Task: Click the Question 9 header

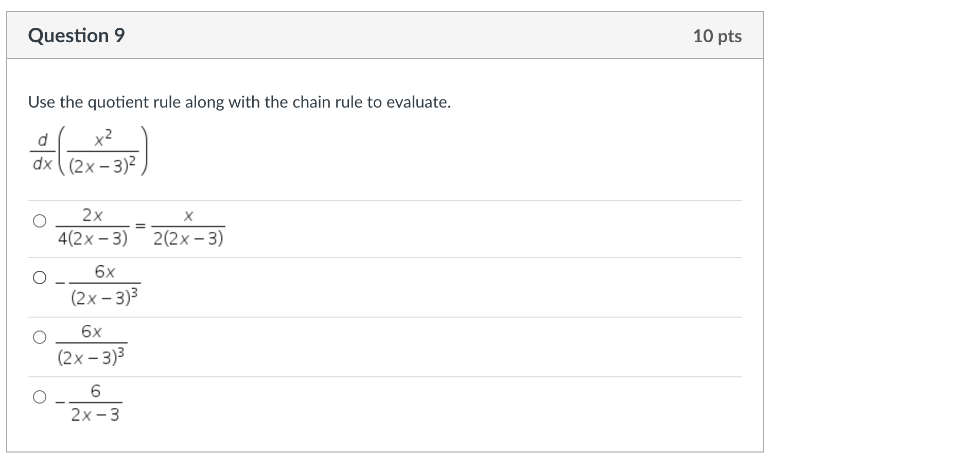Action: click(x=76, y=35)
